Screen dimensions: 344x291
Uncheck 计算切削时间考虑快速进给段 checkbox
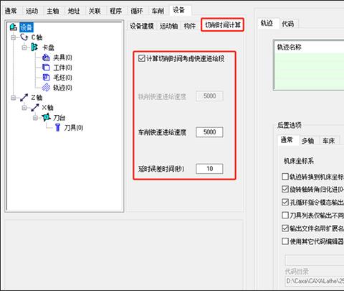[142, 58]
